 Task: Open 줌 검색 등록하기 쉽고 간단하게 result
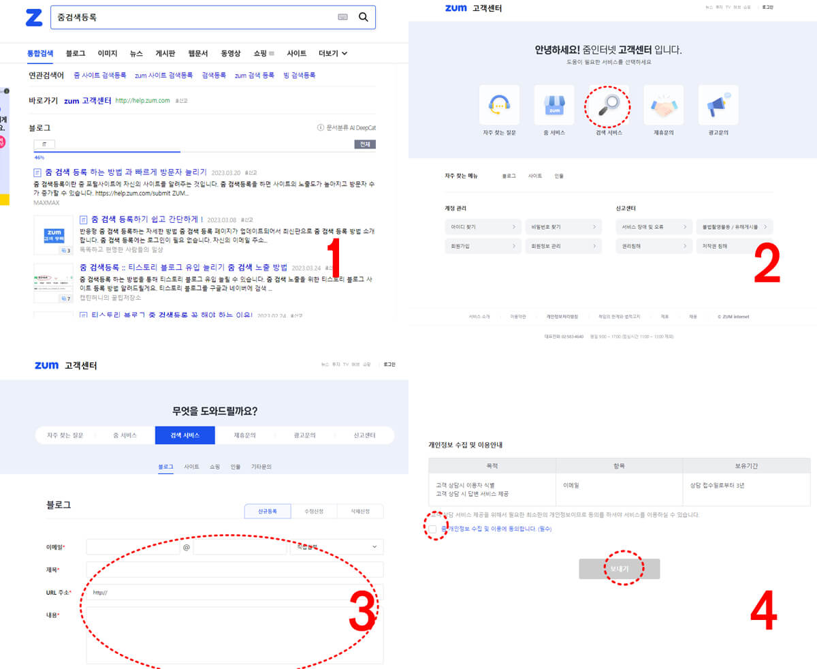pyautogui.click(x=147, y=219)
